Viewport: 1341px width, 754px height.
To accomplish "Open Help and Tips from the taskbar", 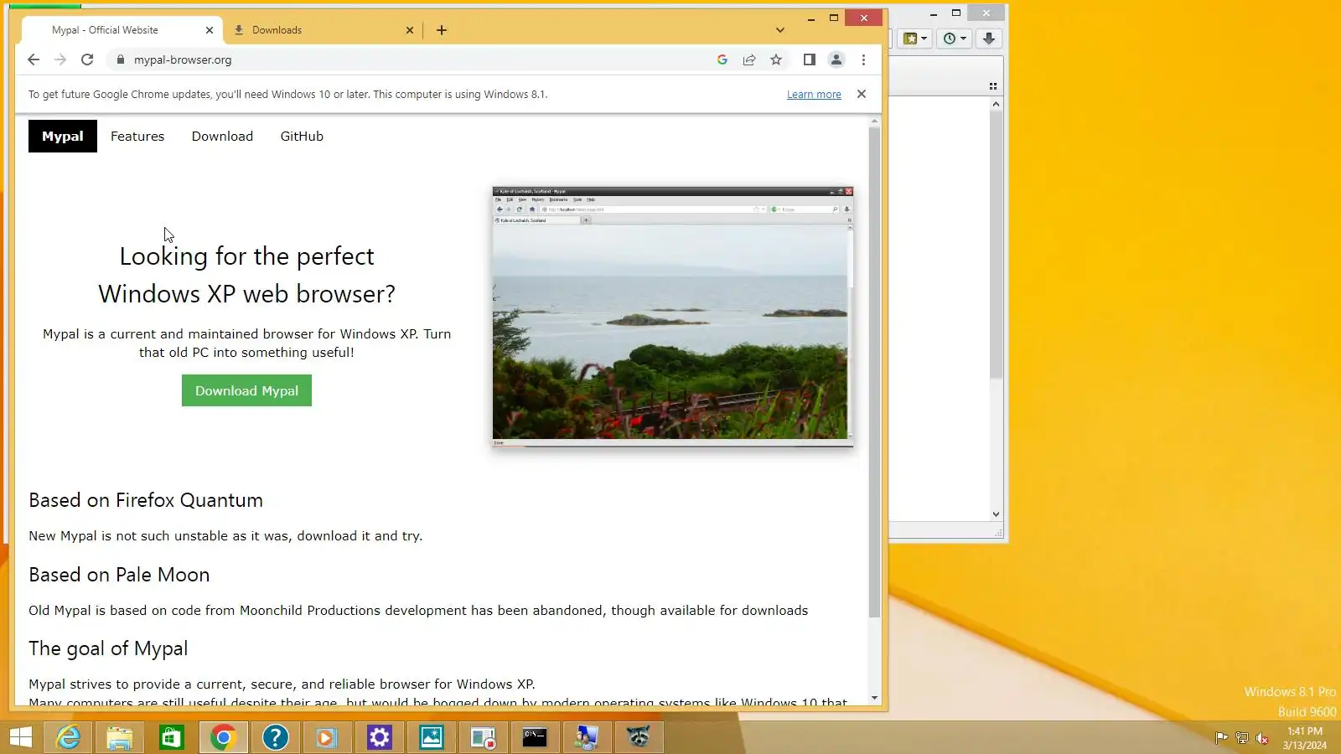I will [276, 737].
